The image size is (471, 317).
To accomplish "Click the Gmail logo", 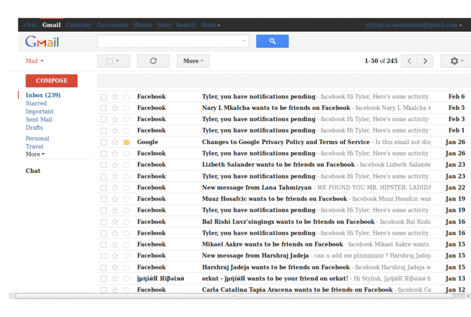I will (42, 41).
